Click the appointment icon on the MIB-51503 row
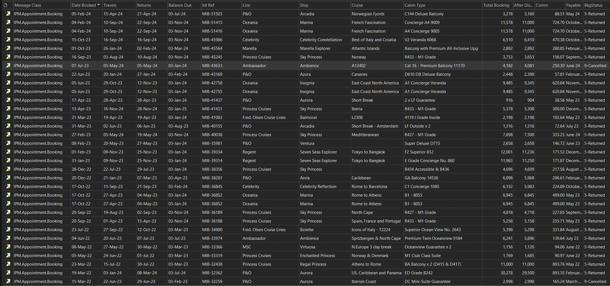 point(8,14)
